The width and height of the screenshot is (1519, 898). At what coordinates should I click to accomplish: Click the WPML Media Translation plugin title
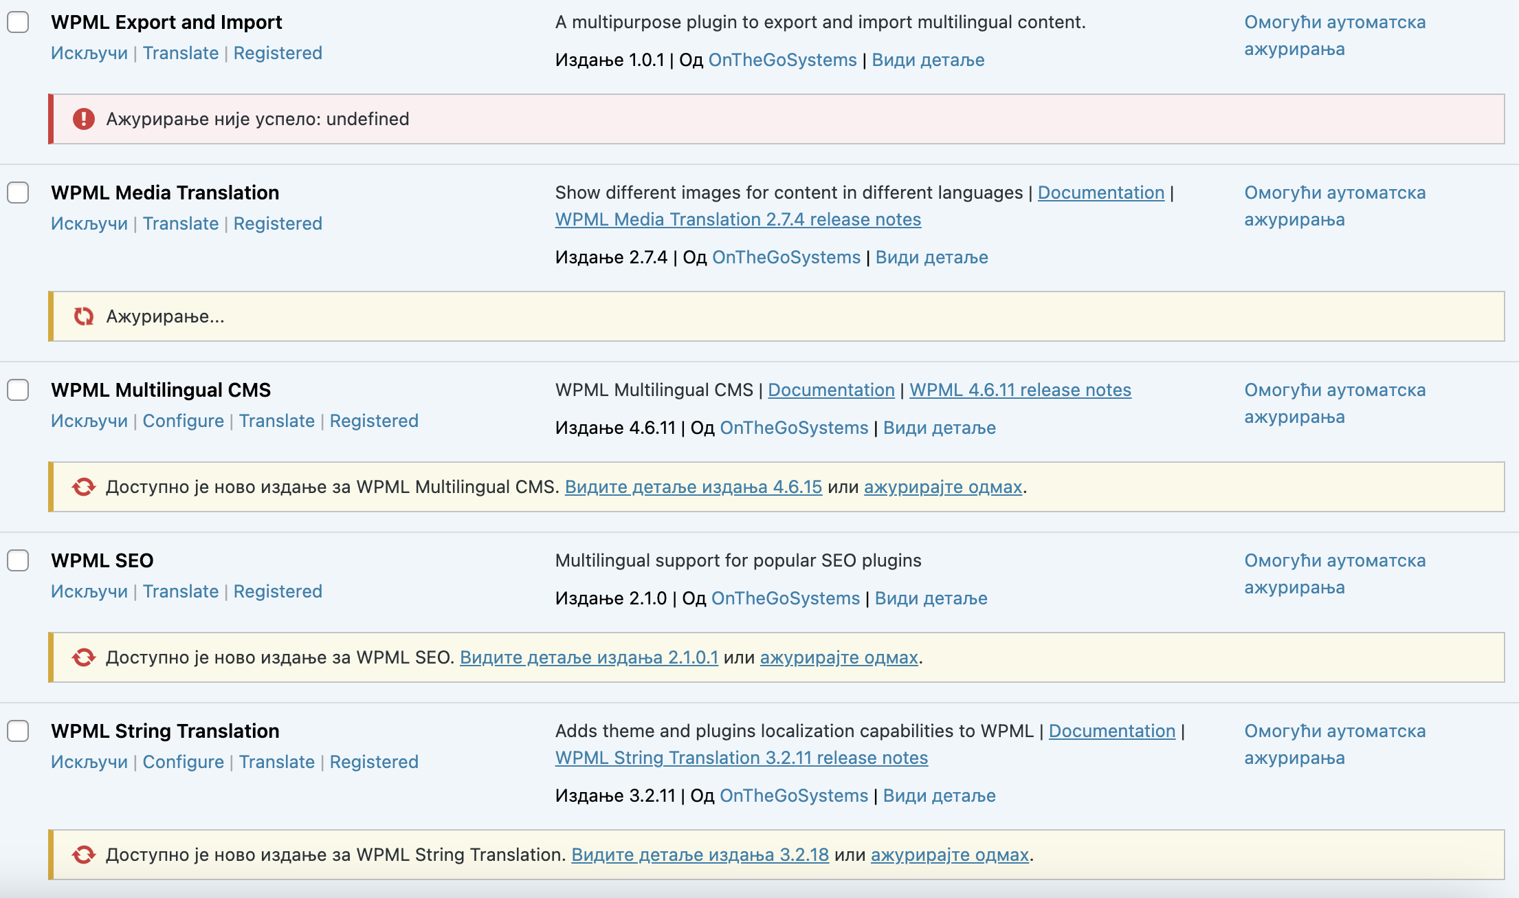165,193
